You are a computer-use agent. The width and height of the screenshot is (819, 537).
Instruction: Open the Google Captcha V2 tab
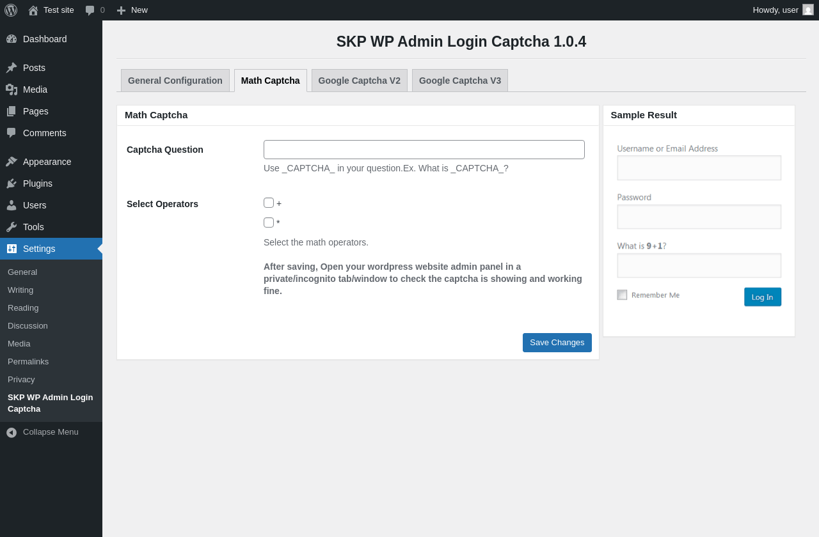(360, 81)
